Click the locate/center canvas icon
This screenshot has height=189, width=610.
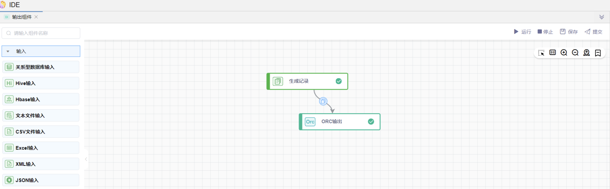point(586,53)
